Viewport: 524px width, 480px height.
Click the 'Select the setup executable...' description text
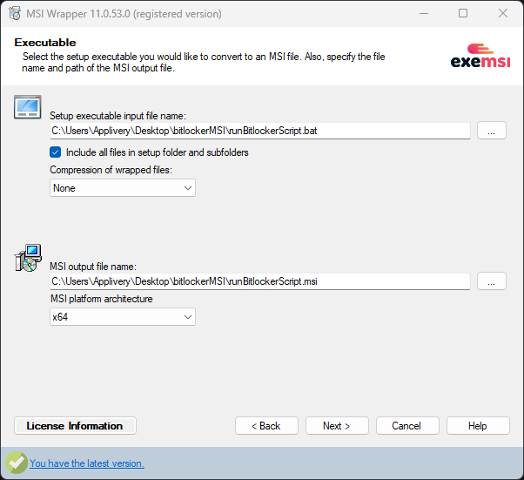pyautogui.click(x=203, y=62)
